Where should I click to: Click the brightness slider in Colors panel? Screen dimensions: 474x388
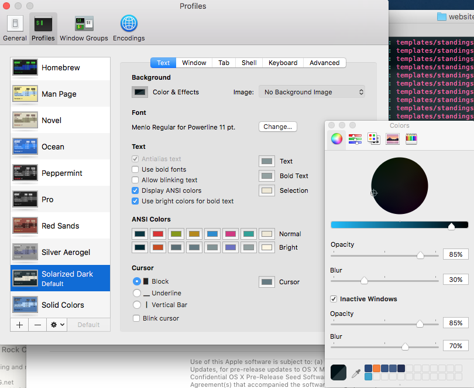point(399,224)
